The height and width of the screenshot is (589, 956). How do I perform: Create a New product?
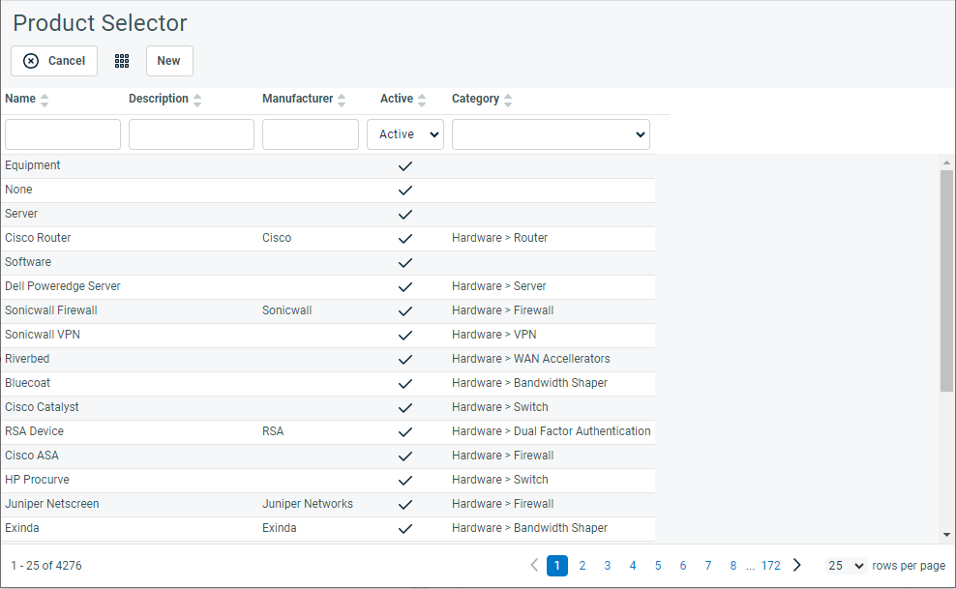(169, 61)
